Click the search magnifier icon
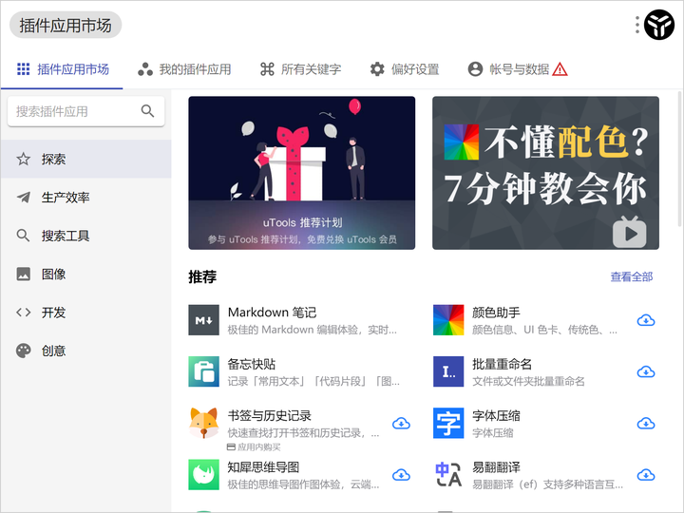The width and height of the screenshot is (684, 513). click(148, 111)
